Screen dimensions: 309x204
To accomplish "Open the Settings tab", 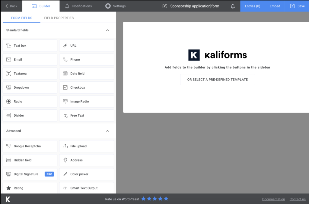I will pos(115,6).
